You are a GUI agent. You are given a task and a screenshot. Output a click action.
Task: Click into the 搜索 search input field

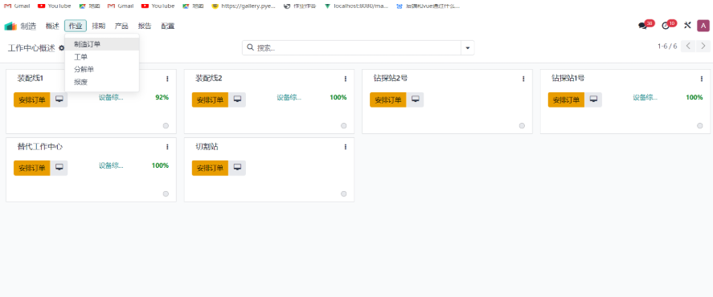(x=358, y=47)
